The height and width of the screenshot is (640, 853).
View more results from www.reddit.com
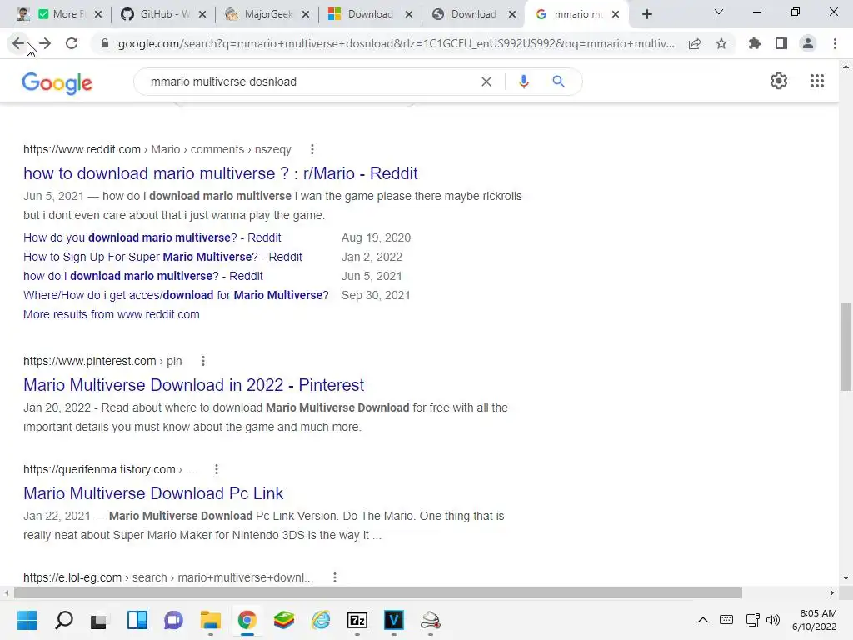(112, 314)
